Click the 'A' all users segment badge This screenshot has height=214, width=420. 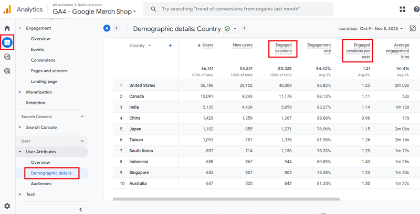107,28
